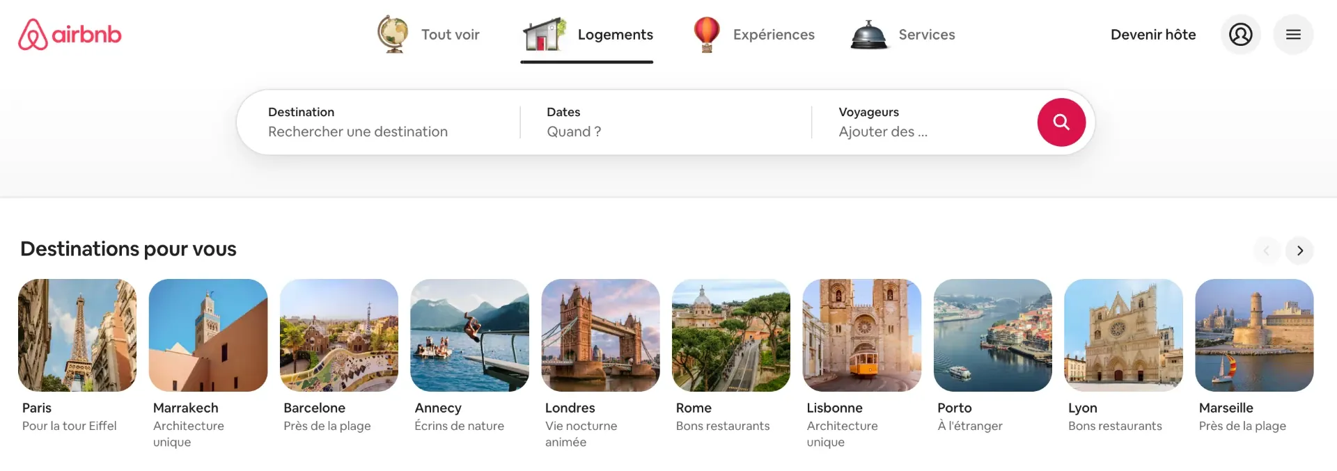The height and width of the screenshot is (471, 1337).
Task: Click the red search magnifier button
Action: coord(1061,122)
